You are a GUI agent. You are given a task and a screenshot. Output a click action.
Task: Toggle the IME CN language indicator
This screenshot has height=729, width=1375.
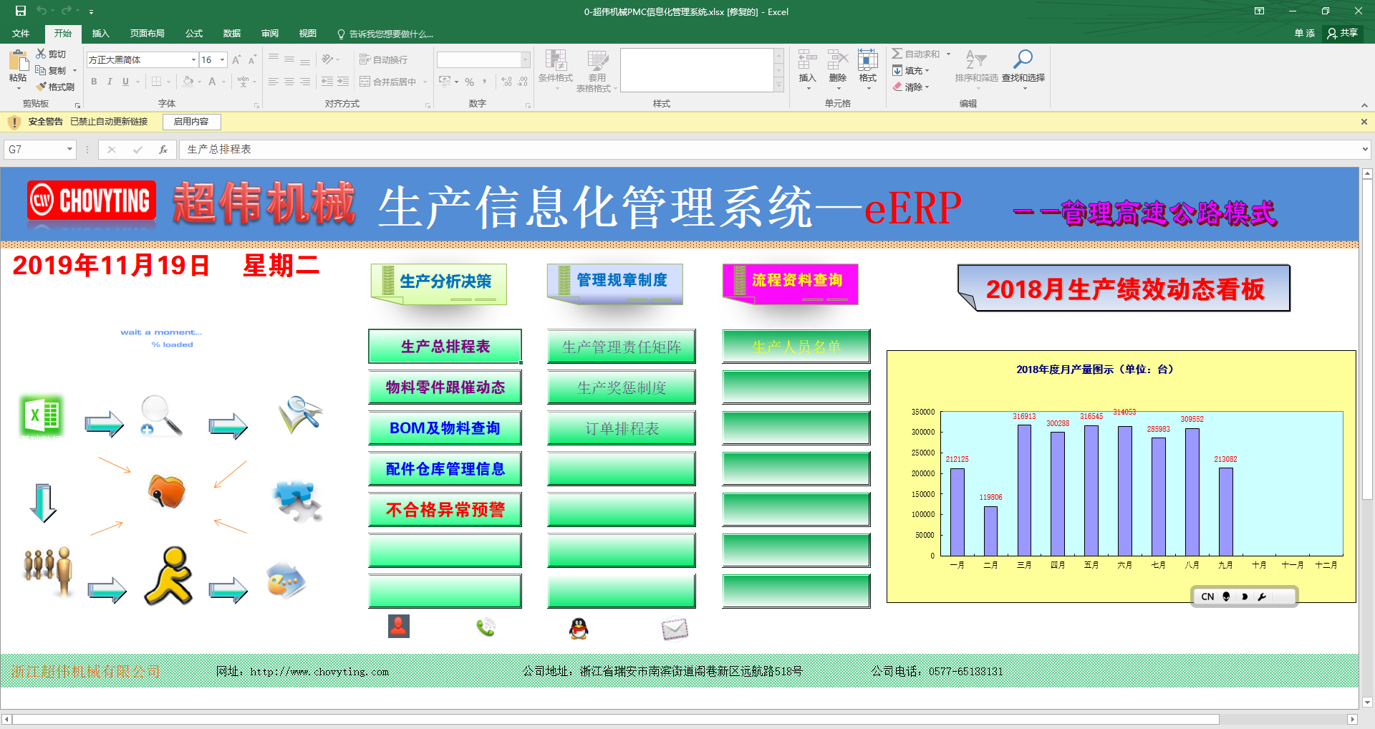pos(1207,597)
